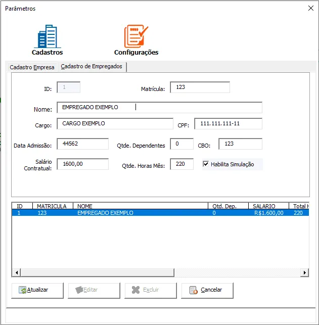319x325 pixels.
Task: Click the Qtde. Horas Mês field
Action: click(182, 164)
